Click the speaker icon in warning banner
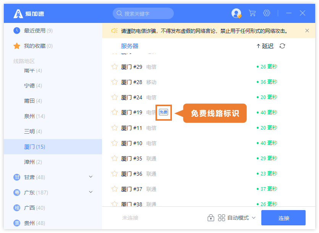The height and width of the screenshot is (233, 319). point(115,31)
